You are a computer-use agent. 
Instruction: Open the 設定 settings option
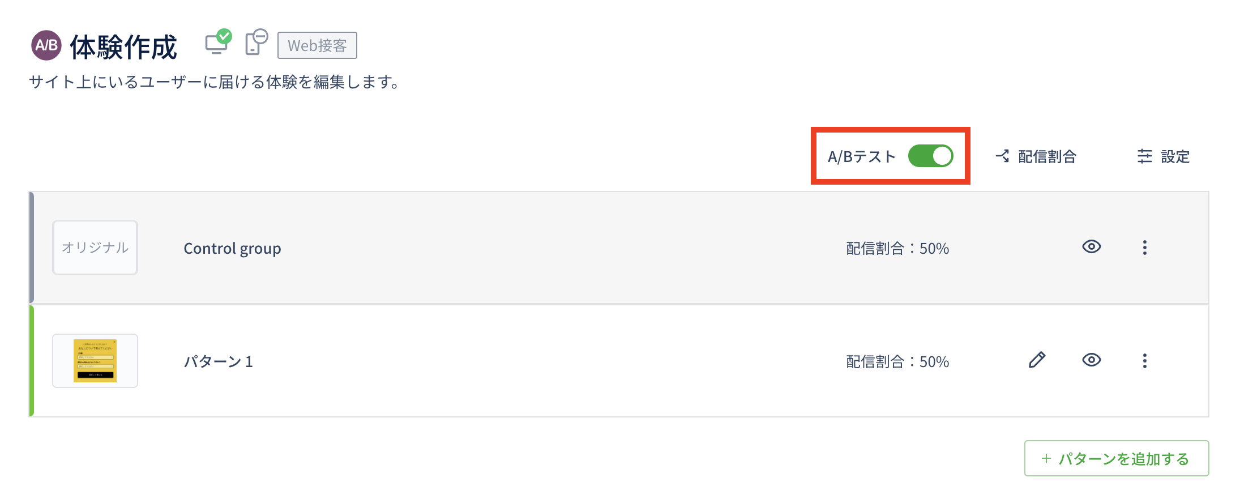[x=1175, y=156]
